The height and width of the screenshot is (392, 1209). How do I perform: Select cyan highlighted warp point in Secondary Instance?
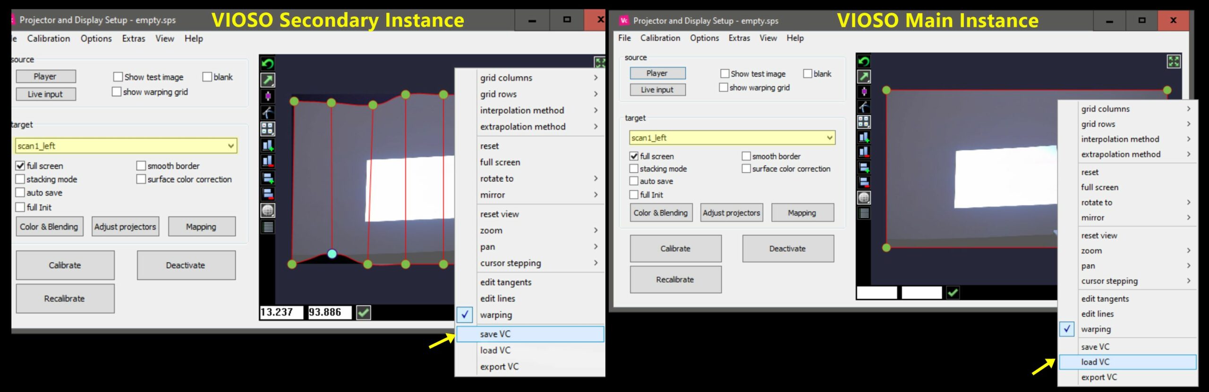pyautogui.click(x=332, y=254)
